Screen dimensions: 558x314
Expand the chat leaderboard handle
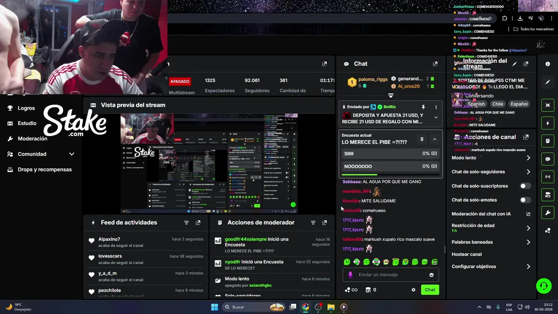pos(391,96)
